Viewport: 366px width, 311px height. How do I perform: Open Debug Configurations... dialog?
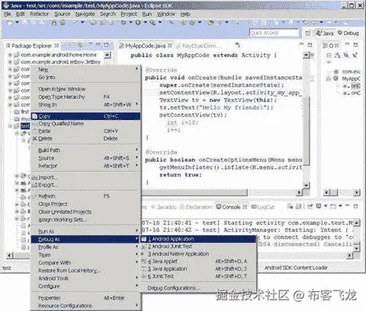coord(198,288)
